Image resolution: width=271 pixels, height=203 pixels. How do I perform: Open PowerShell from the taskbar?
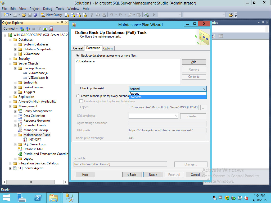click(x=38, y=198)
